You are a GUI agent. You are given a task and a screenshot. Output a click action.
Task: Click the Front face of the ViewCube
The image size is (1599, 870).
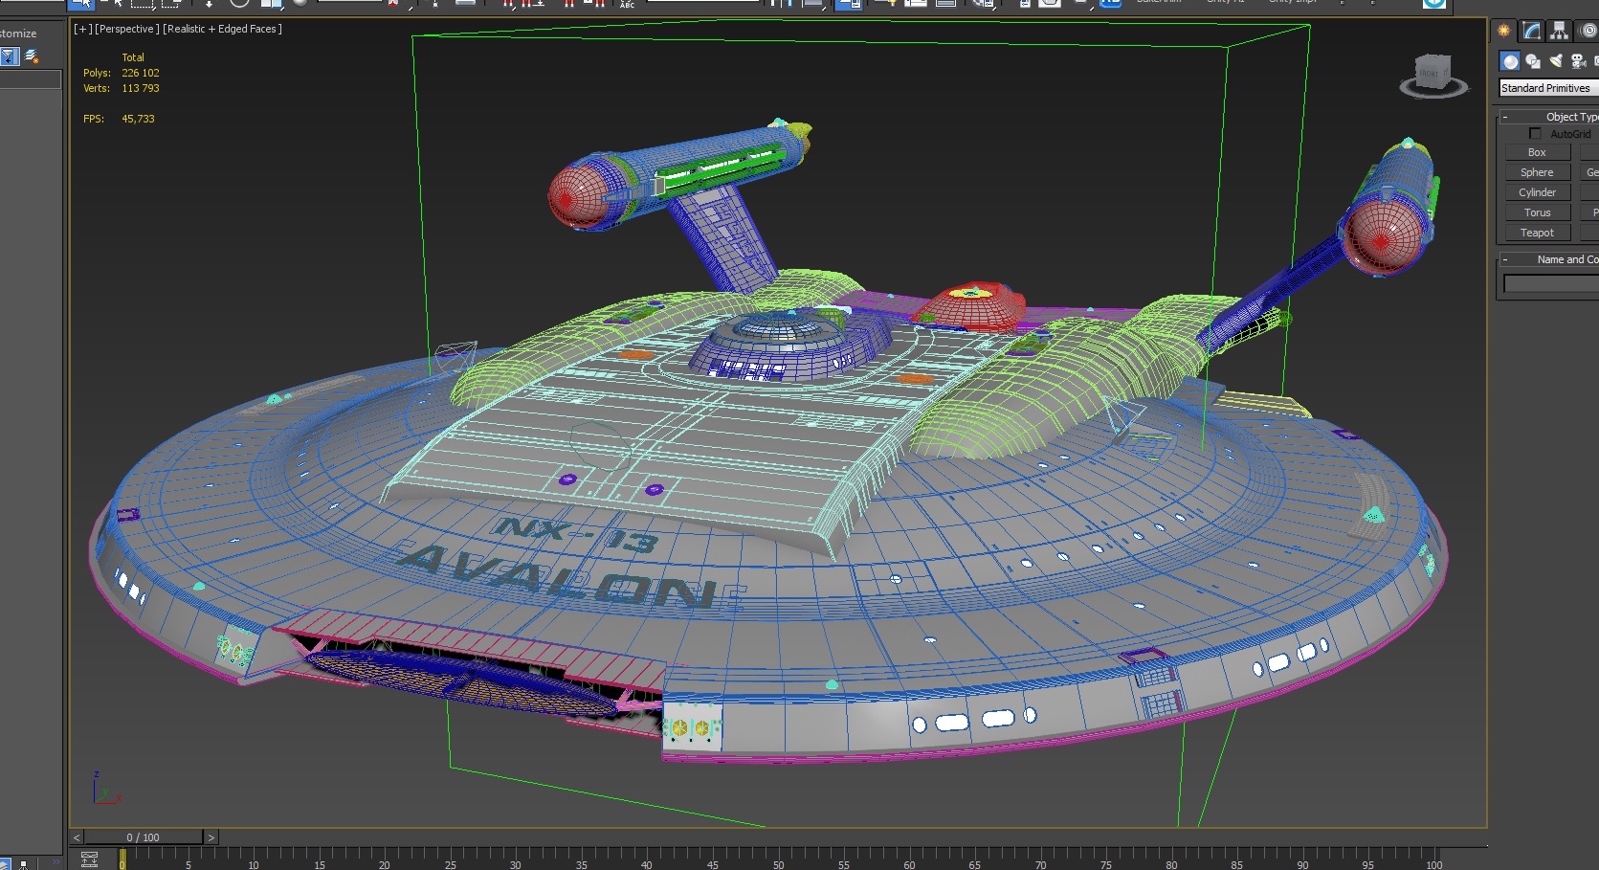click(x=1429, y=73)
